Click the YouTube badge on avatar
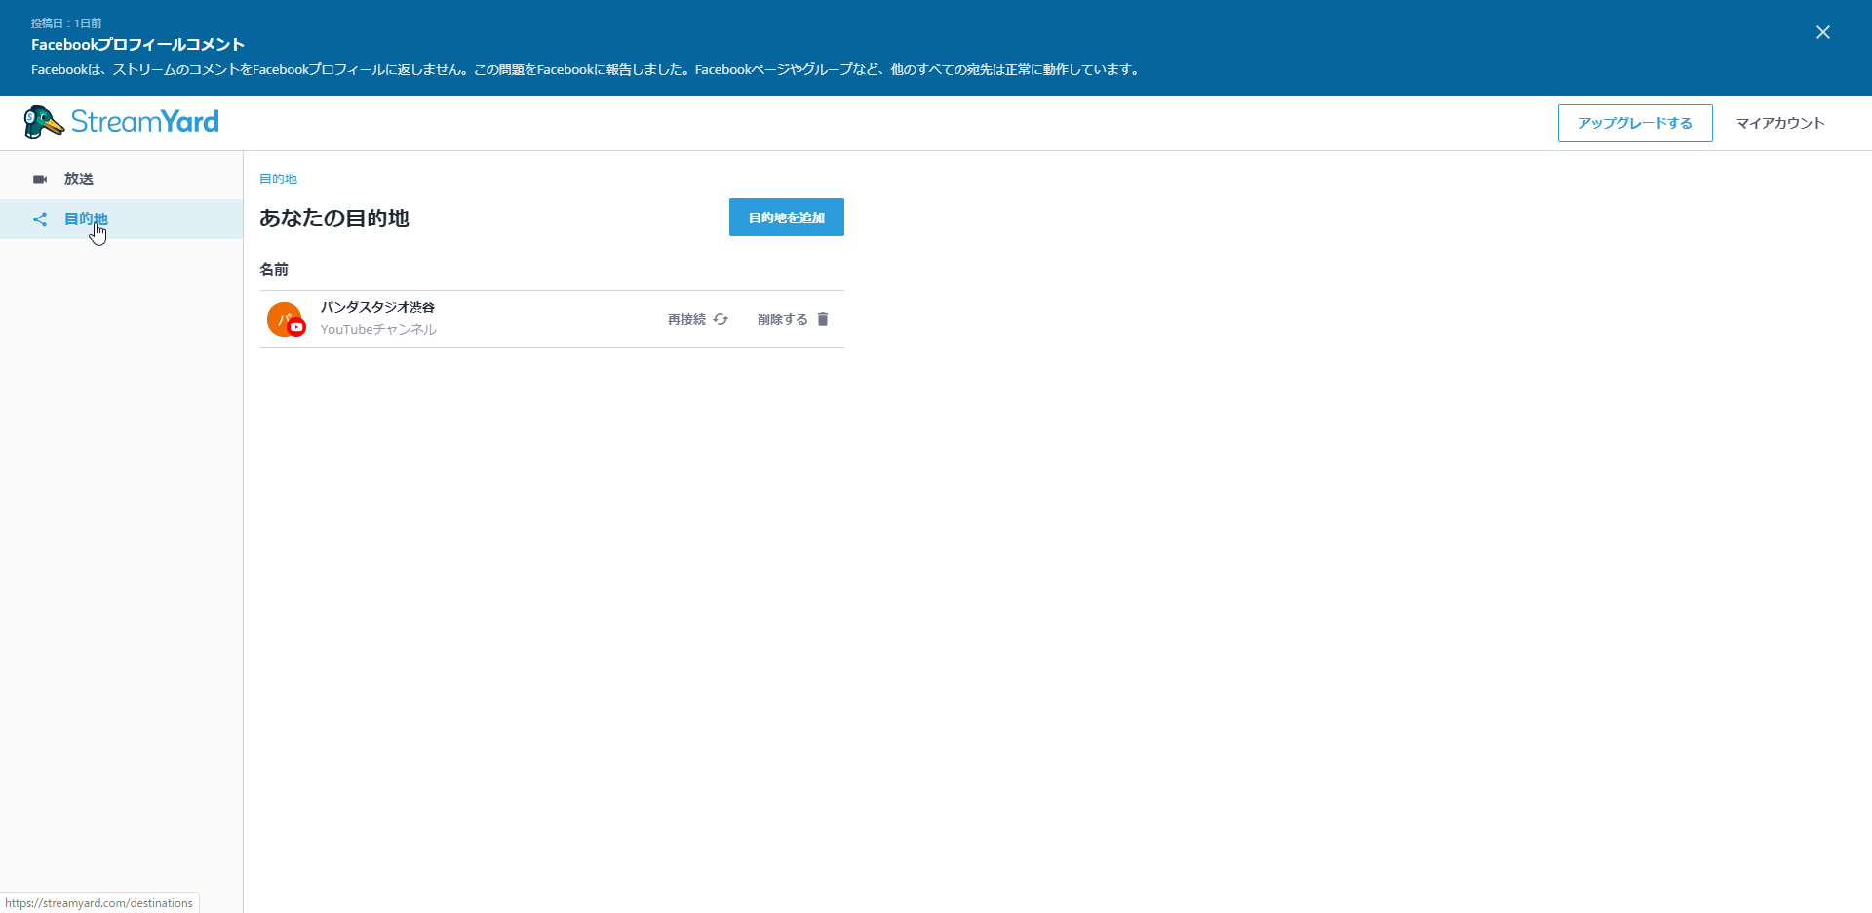Image resolution: width=1872 pixels, height=913 pixels. point(296,328)
